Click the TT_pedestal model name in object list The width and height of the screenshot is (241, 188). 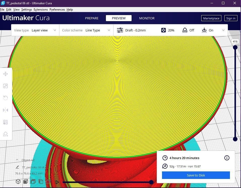coord(33,167)
